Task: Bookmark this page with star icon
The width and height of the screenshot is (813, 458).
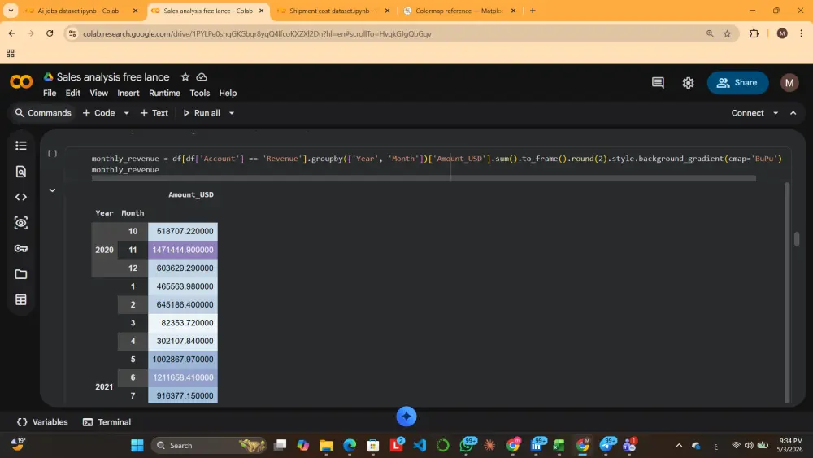Action: click(x=728, y=33)
